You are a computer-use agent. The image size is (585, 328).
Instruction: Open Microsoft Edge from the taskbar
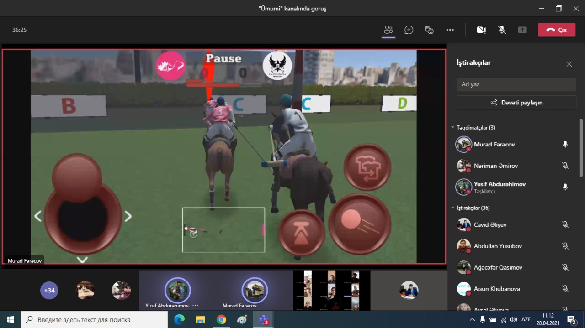pyautogui.click(x=179, y=319)
